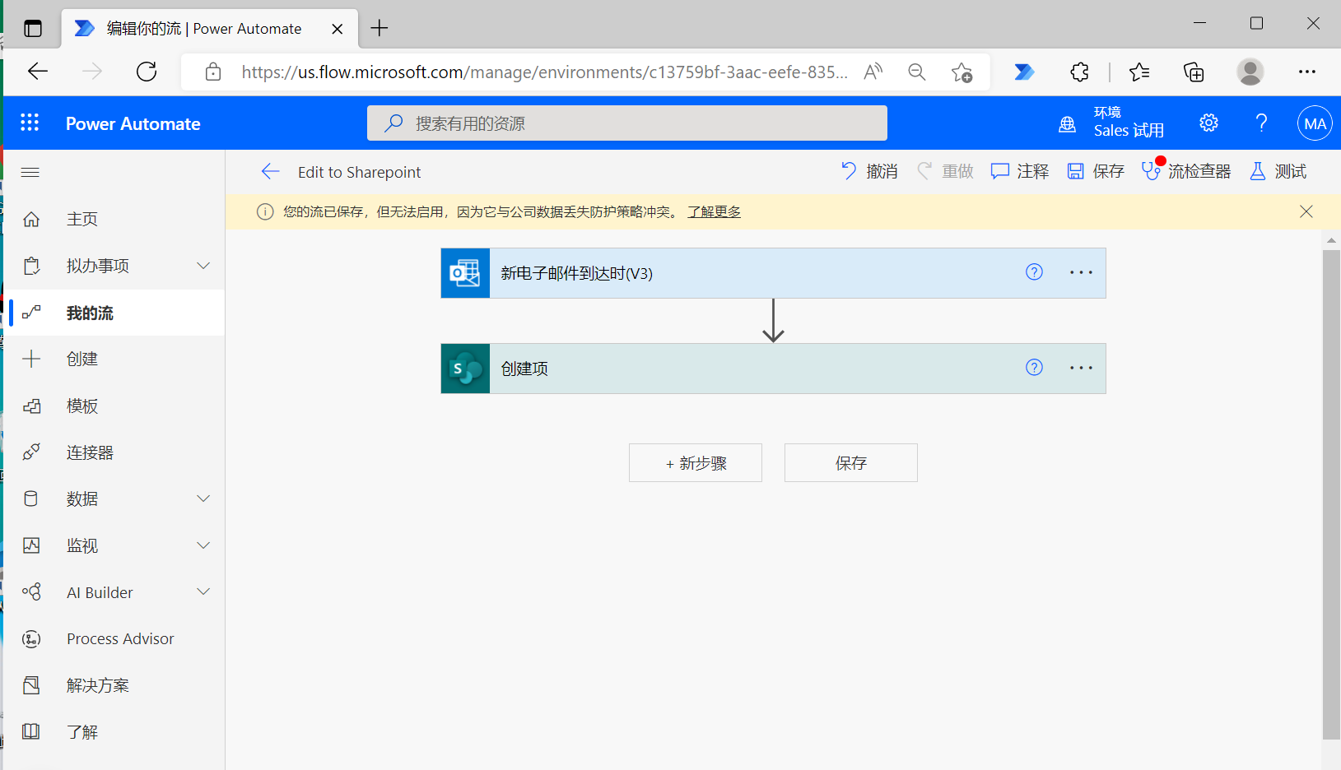Viewport: 1341px width, 770px height.
Task: Expand the AI Builder chevron
Action: click(203, 591)
